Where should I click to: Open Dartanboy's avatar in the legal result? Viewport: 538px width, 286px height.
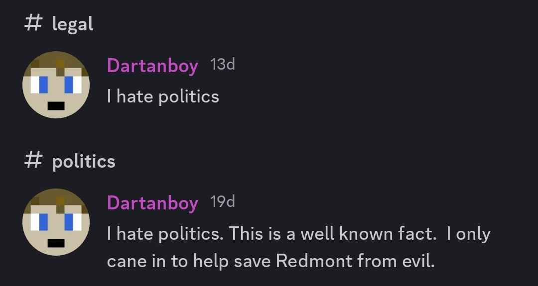pos(55,85)
